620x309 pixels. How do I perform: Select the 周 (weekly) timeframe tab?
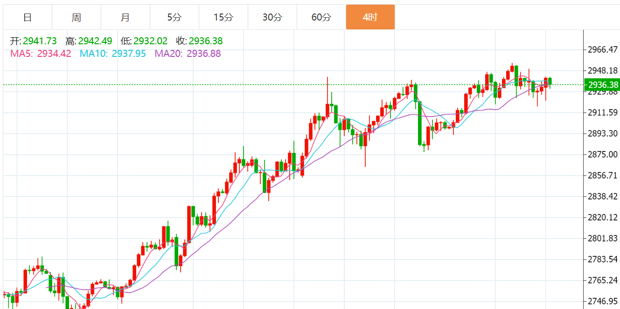pyautogui.click(x=77, y=18)
